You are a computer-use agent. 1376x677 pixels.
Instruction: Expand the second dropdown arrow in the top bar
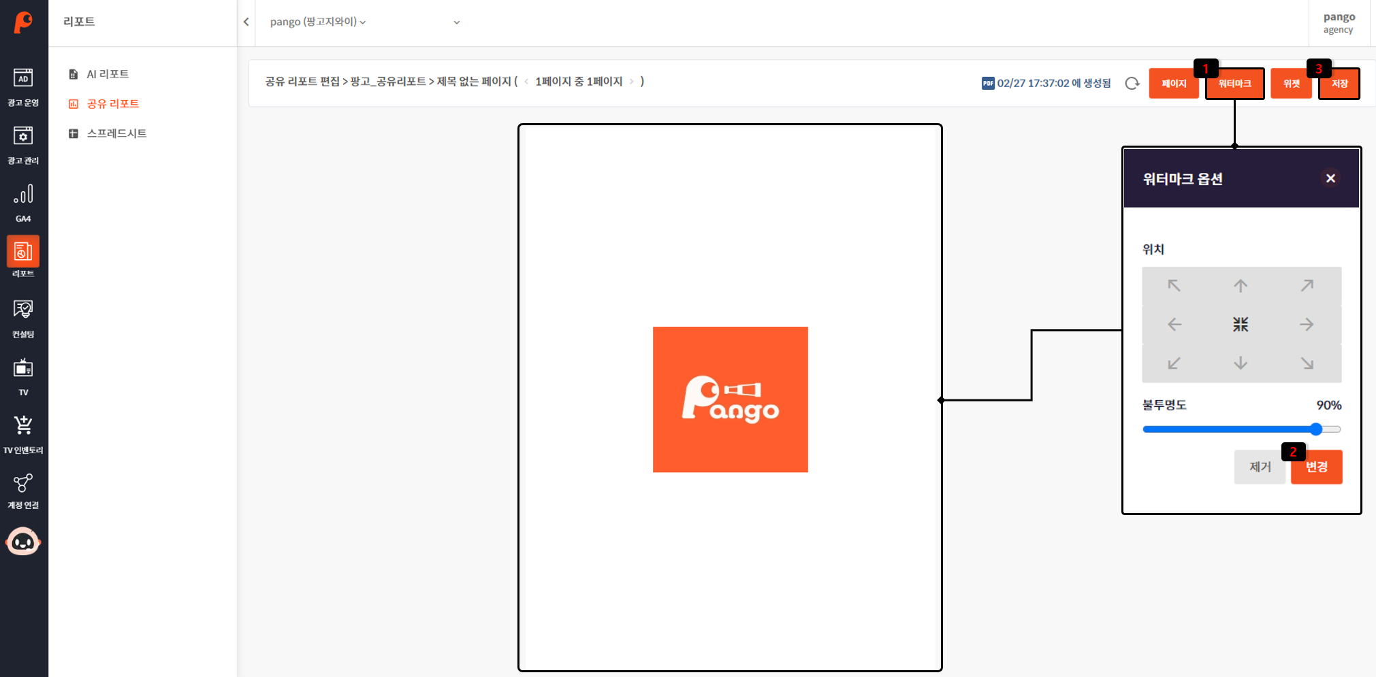point(457,22)
